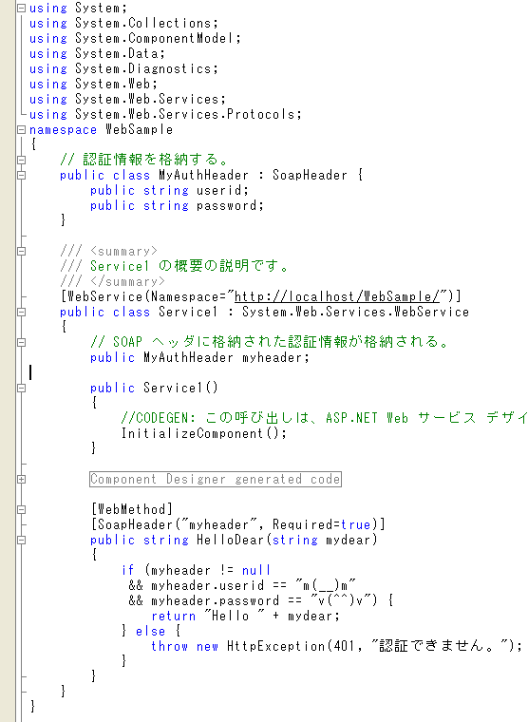Collapse the using directives block
The width and height of the screenshot is (528, 722).
point(21,8)
